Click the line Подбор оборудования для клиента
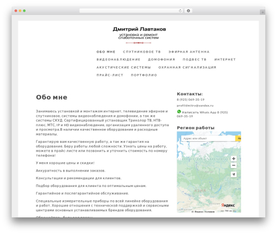 click(91, 186)
